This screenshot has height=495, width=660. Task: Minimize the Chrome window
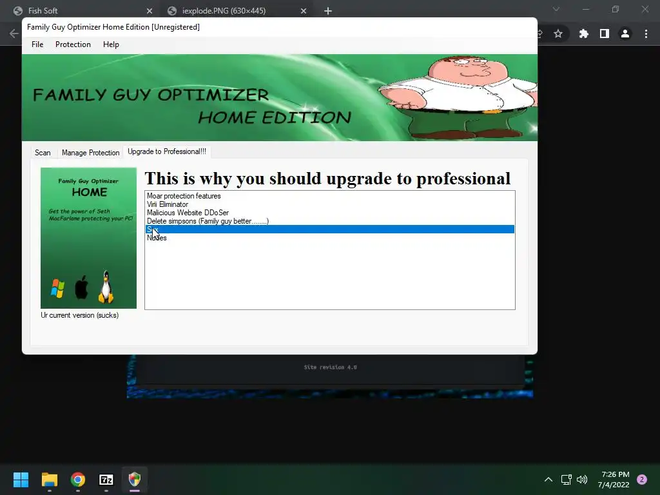pyautogui.click(x=585, y=9)
